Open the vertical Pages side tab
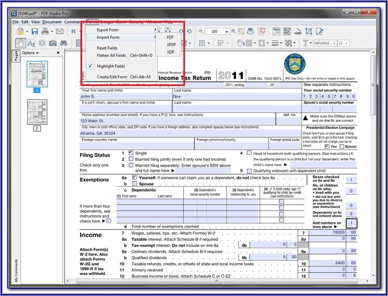The height and width of the screenshot is (296, 388). point(16,56)
